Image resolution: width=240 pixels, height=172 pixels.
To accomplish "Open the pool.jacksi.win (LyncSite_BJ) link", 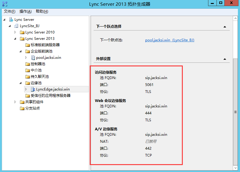I will [x=170, y=40].
